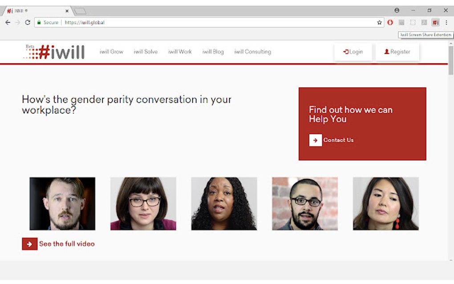Viewport: 454px width, 284px height.
Task: Click inside the browser address bar
Action: pyautogui.click(x=134, y=22)
